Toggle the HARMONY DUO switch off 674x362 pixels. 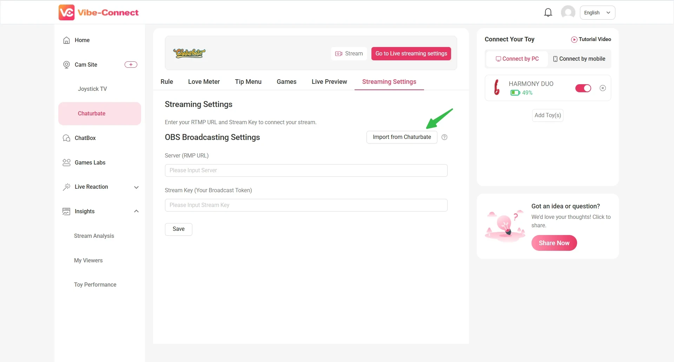click(583, 88)
